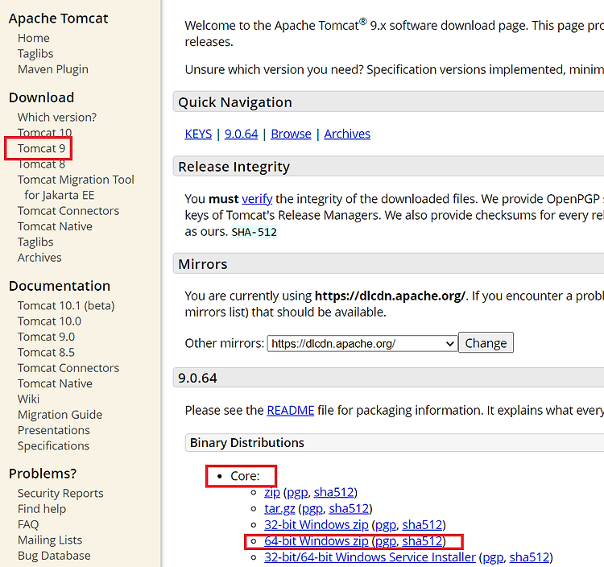Open Taglibs under Apache Tomcat section
This screenshot has height=567, width=604.
[35, 53]
